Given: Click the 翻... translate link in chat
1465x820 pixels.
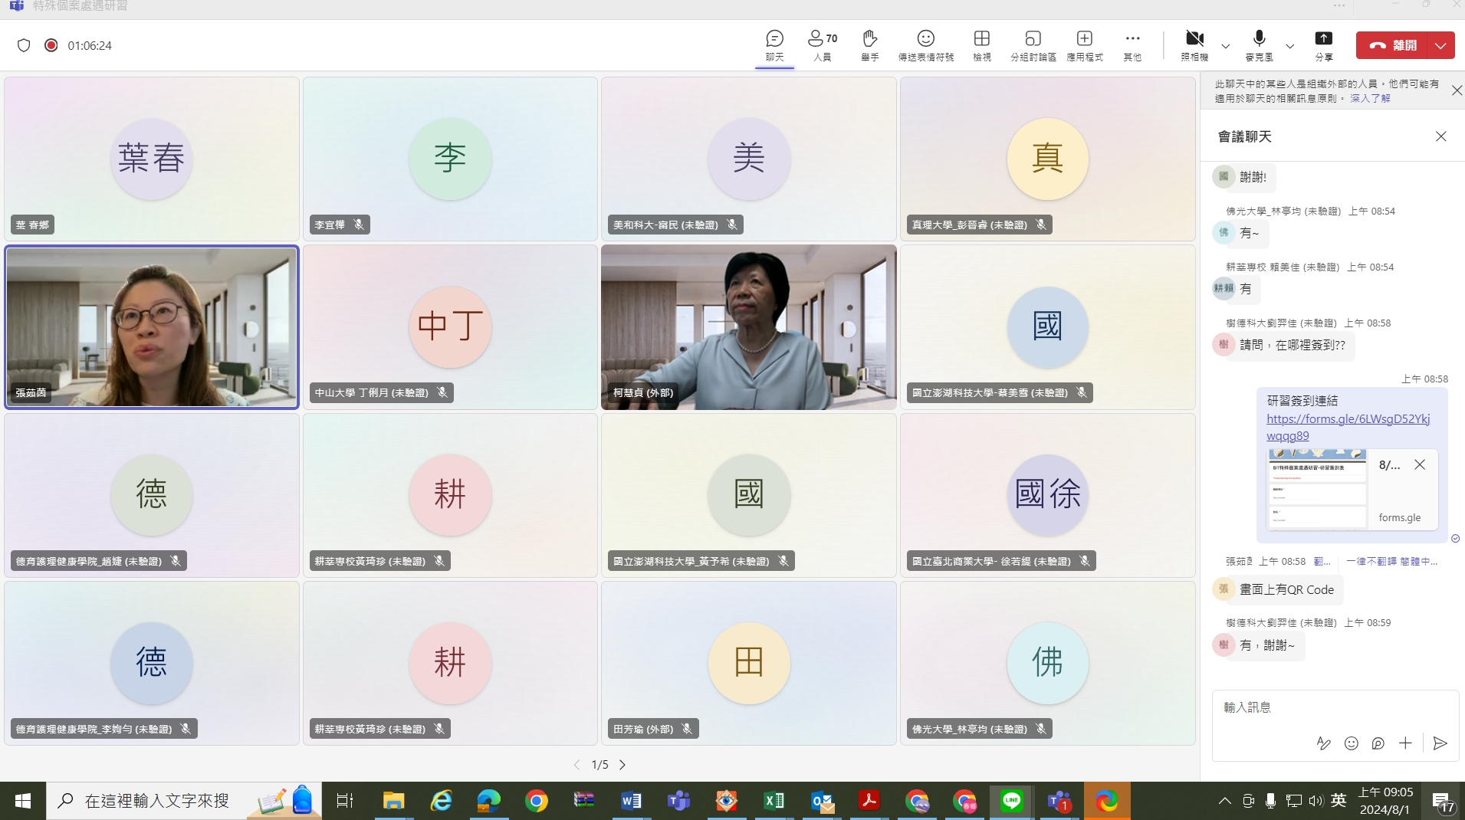Looking at the screenshot, I should pos(1322,561).
